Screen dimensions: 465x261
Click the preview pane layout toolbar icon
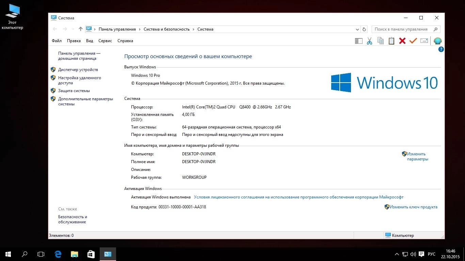pos(358,41)
